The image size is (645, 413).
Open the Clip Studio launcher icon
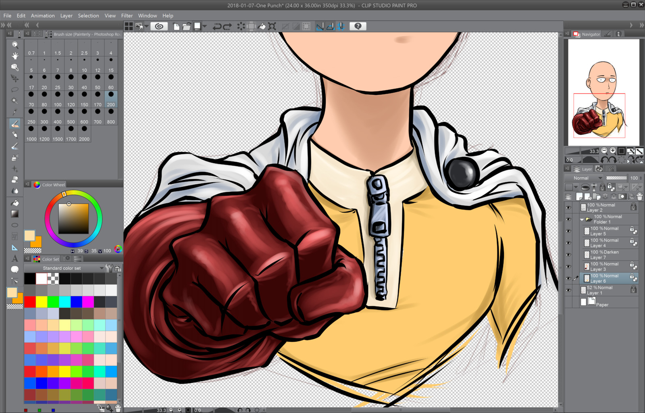(x=159, y=26)
